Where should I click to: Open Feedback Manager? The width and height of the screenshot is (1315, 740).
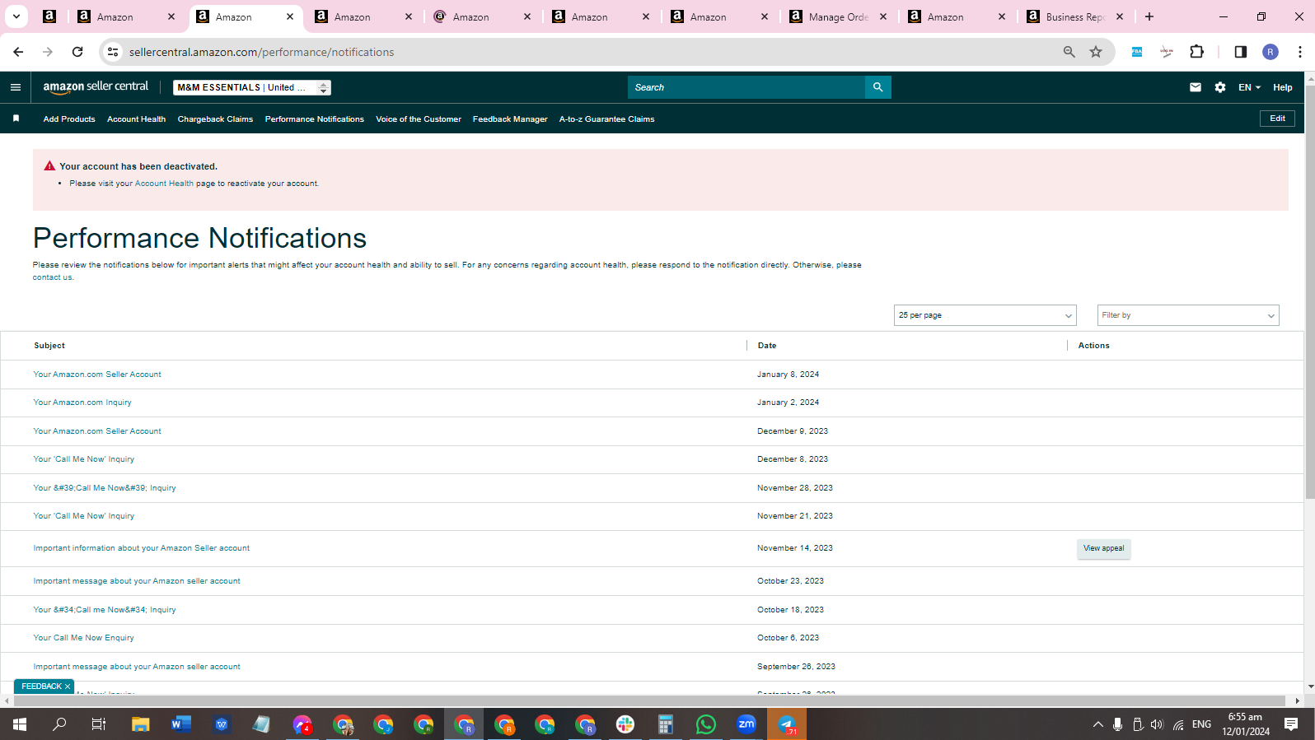510,119
